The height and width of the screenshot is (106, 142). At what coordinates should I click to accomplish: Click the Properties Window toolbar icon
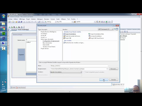[x=99, y=22]
